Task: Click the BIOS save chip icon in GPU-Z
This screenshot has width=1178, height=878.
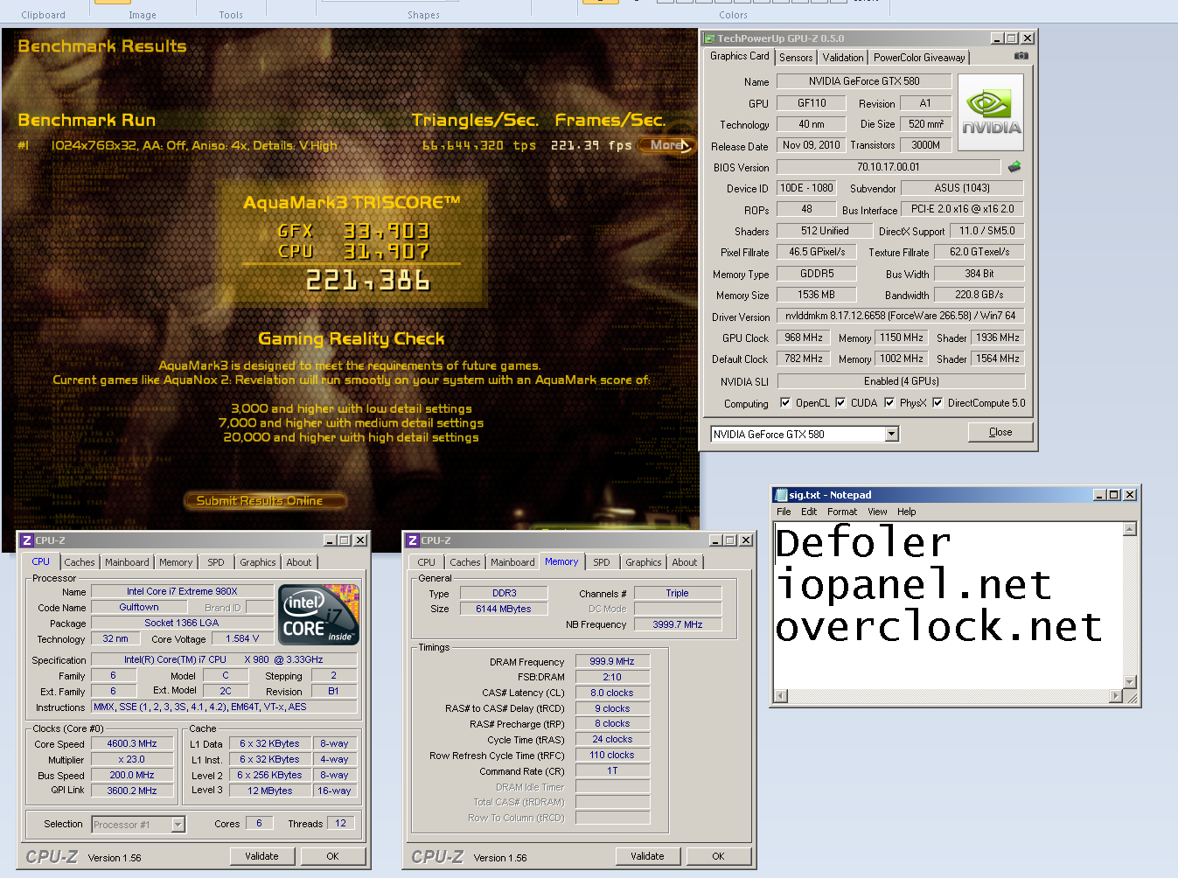Action: click(x=1014, y=166)
